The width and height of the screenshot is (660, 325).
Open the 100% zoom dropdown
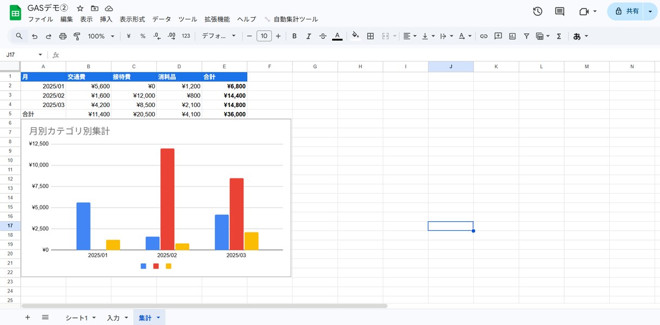(101, 36)
